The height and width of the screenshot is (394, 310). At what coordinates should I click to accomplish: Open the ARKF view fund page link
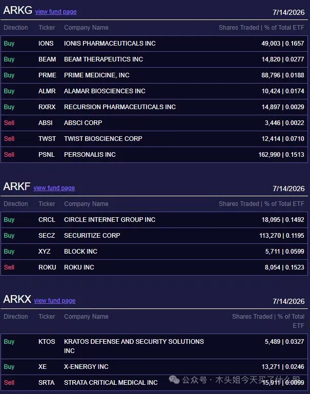point(54,188)
